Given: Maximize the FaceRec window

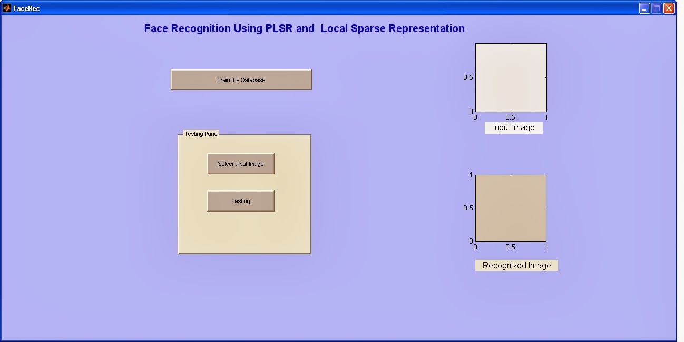Looking at the screenshot, I should (x=657, y=8).
